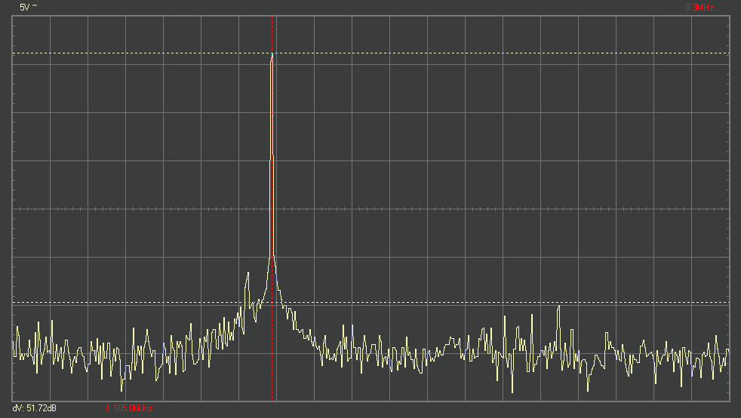The height and width of the screenshot is (418, 741).
Task: Click the left vertical axis tick scale
Action: tap(14, 209)
